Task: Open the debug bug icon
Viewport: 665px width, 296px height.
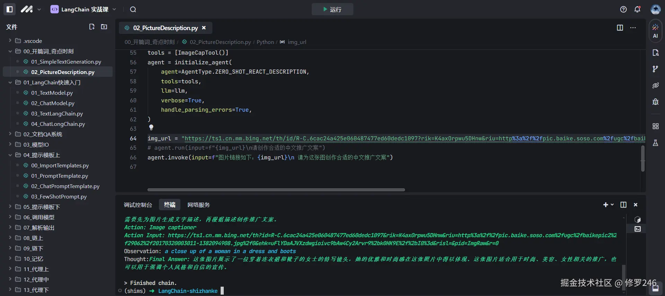Action: click(x=655, y=102)
